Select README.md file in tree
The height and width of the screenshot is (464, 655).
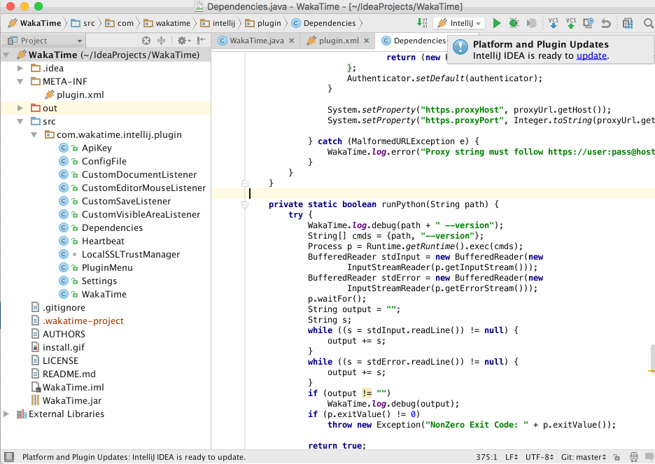pyautogui.click(x=69, y=374)
